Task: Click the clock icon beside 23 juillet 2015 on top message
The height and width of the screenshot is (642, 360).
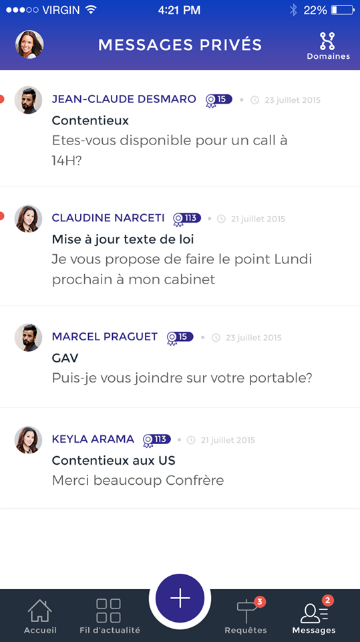Action: click(x=255, y=100)
